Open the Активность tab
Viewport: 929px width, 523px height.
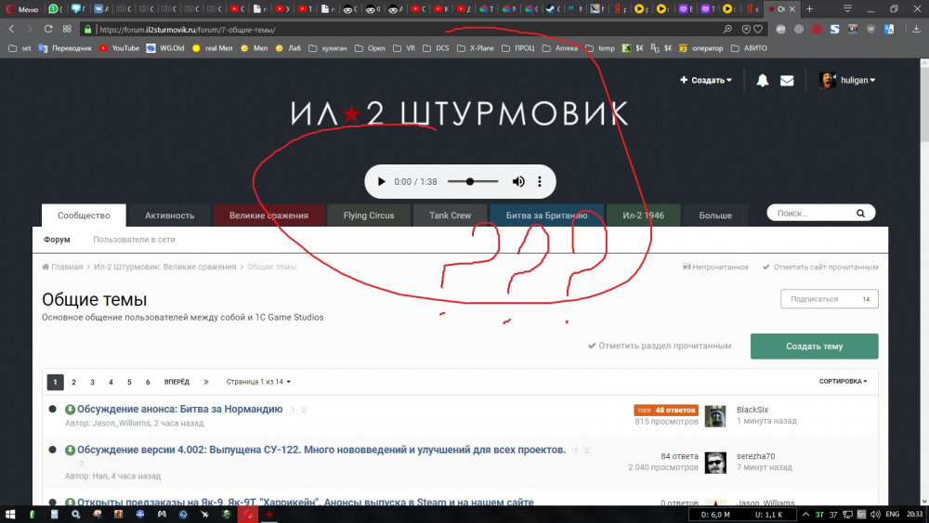click(169, 216)
